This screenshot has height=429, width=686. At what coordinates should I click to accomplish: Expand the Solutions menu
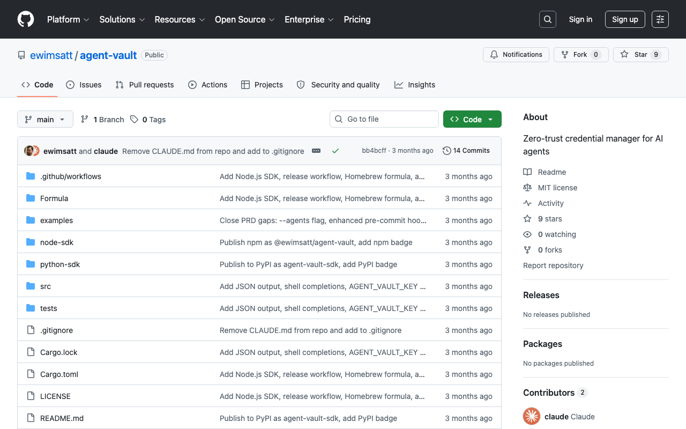[x=122, y=19]
